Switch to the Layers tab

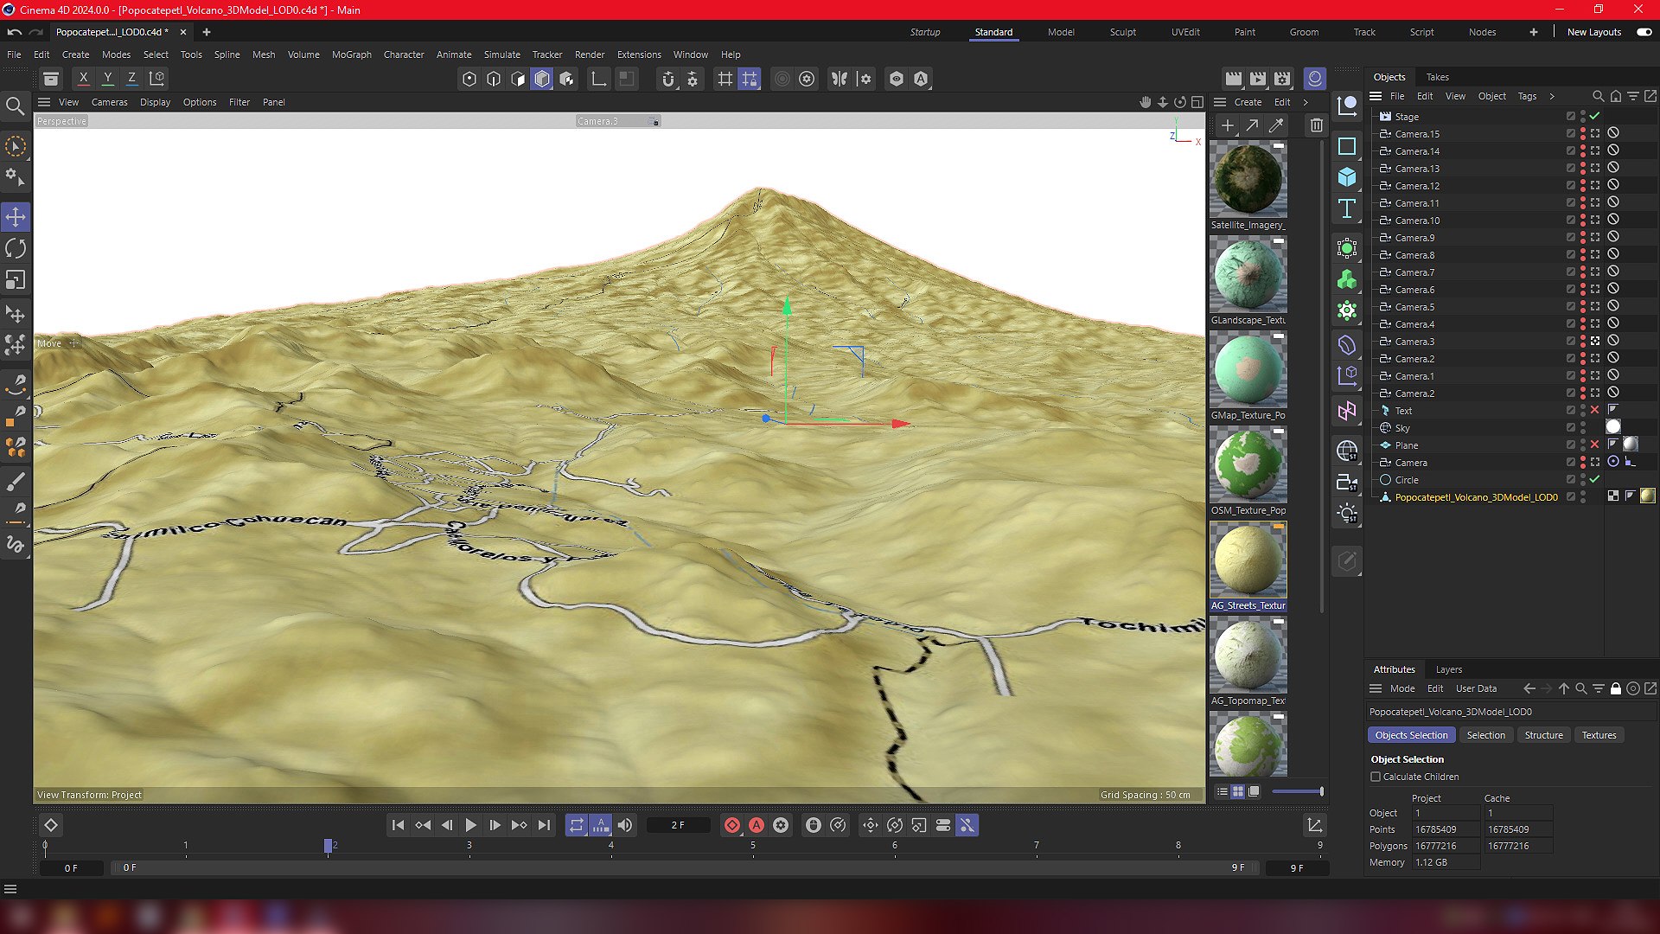click(x=1449, y=669)
